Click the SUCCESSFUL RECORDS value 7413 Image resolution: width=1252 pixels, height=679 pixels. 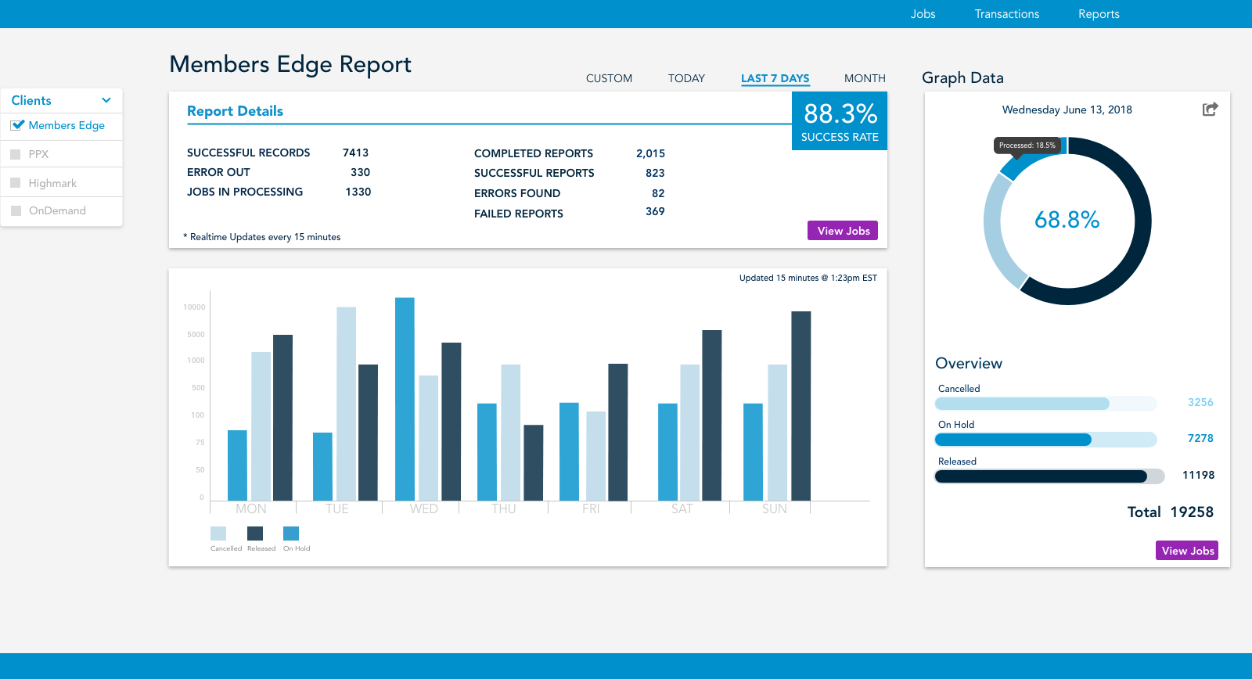pyautogui.click(x=355, y=153)
